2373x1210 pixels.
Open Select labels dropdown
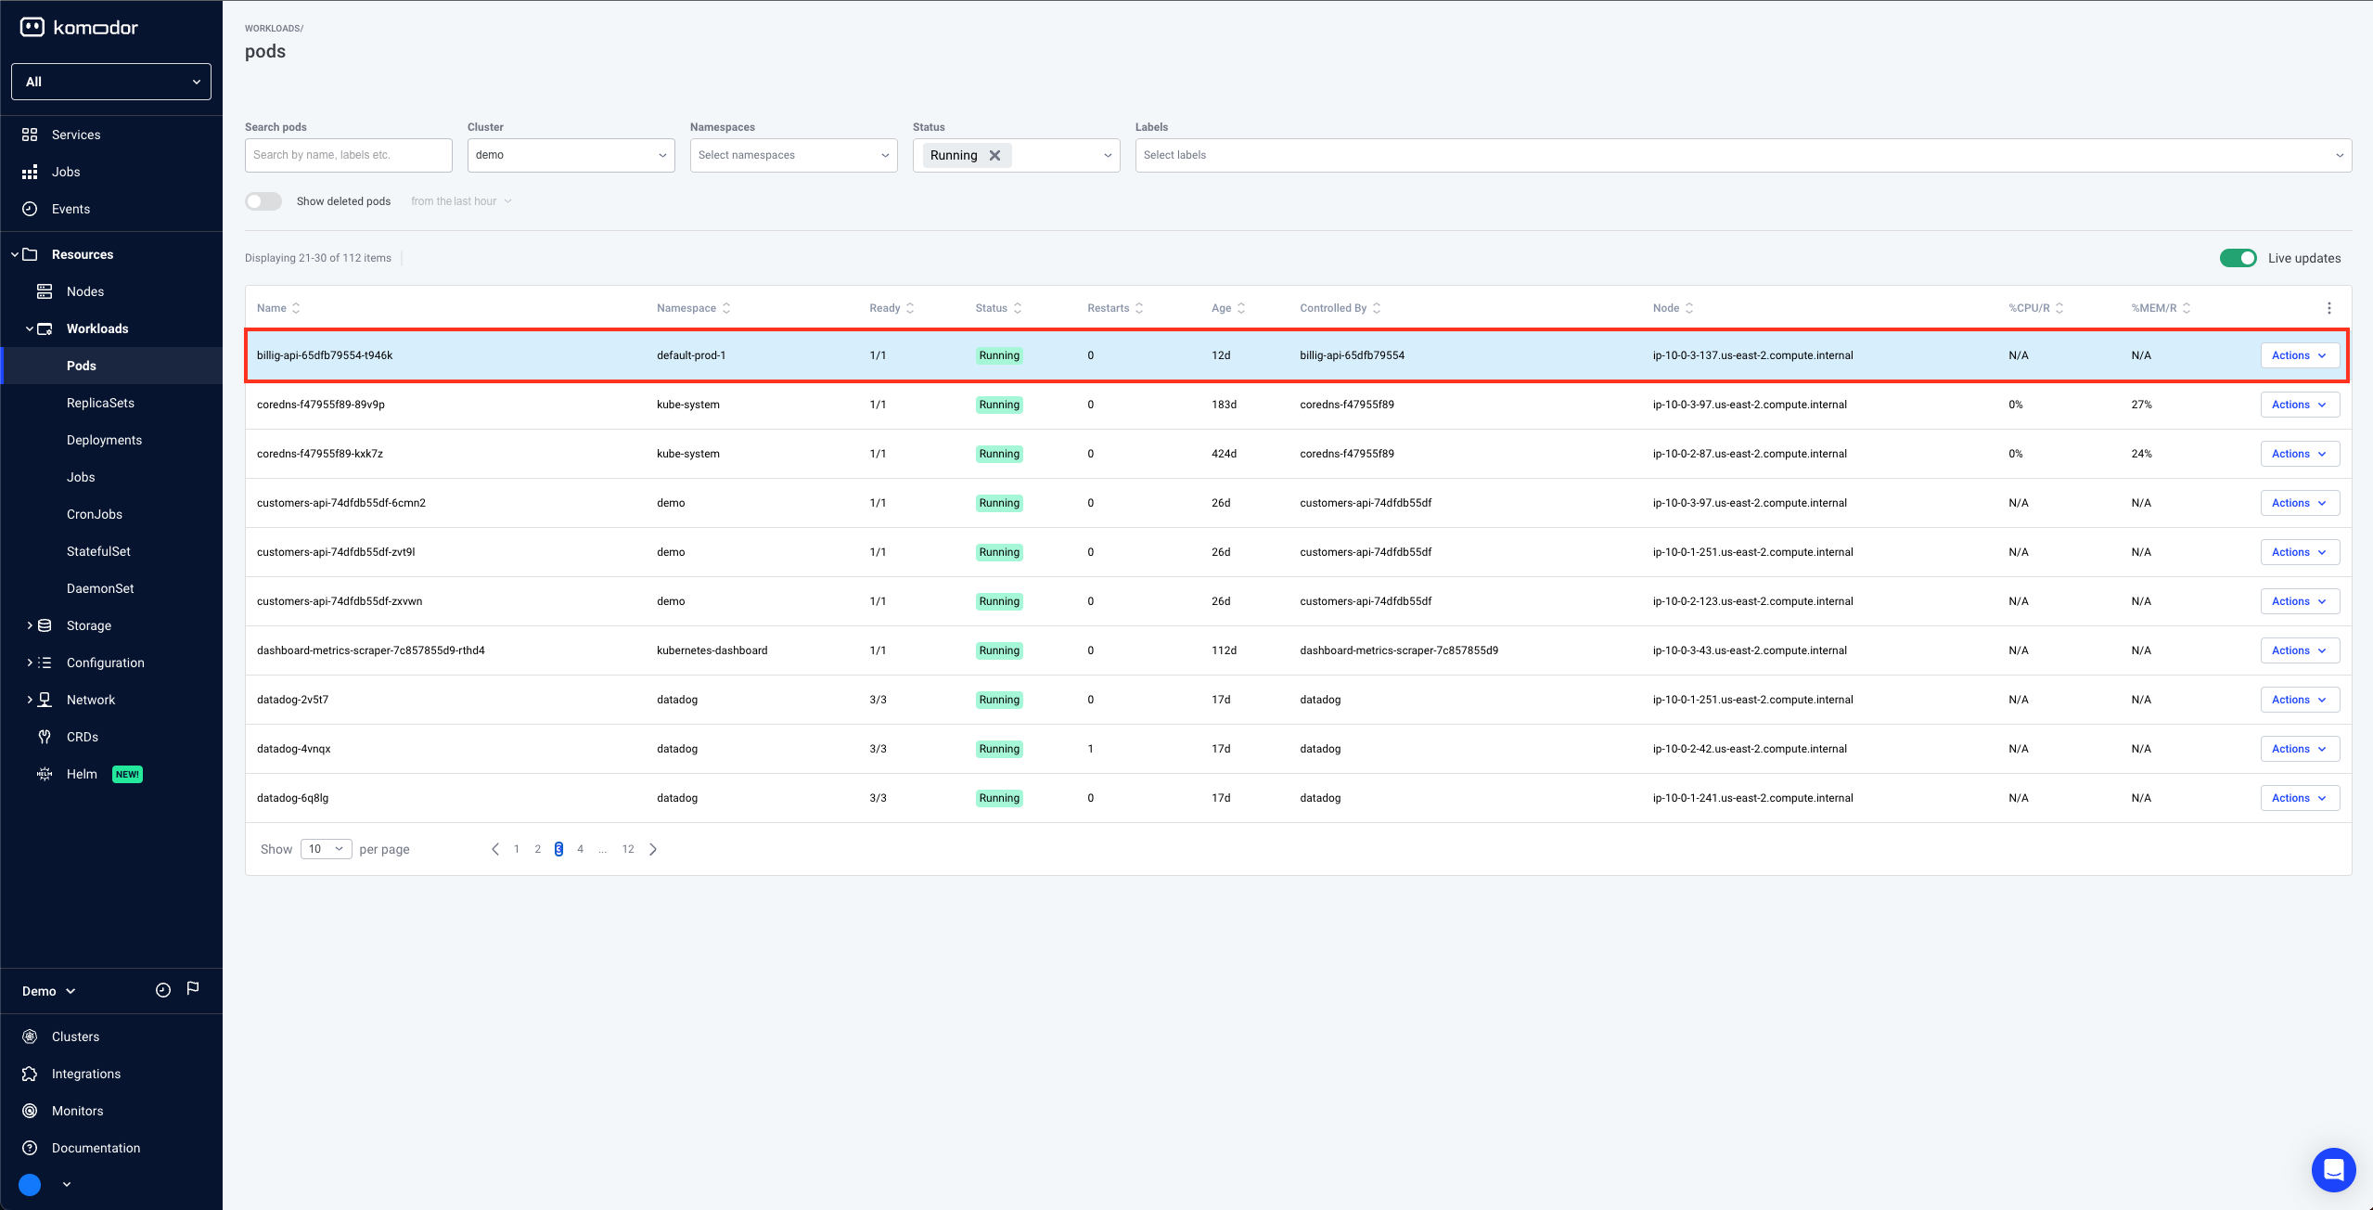click(x=1743, y=155)
